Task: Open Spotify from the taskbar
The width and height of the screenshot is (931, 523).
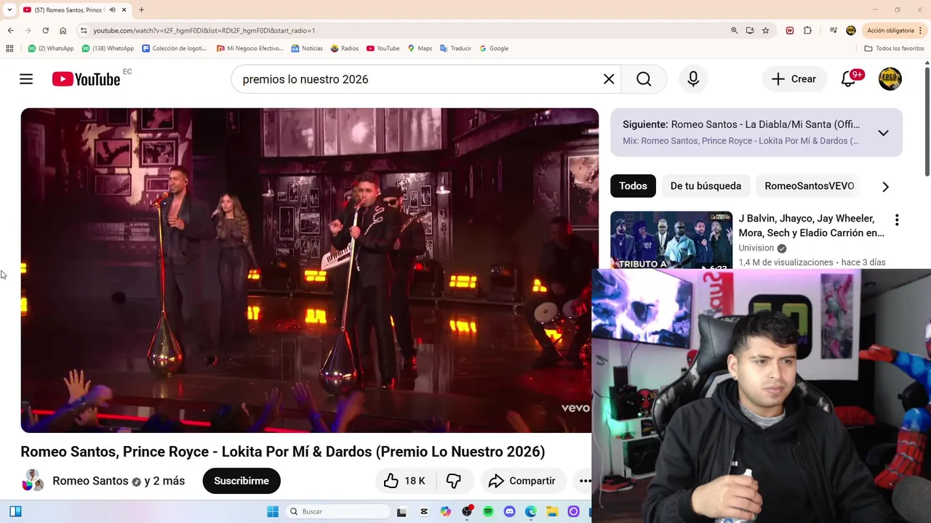Action: (x=488, y=511)
